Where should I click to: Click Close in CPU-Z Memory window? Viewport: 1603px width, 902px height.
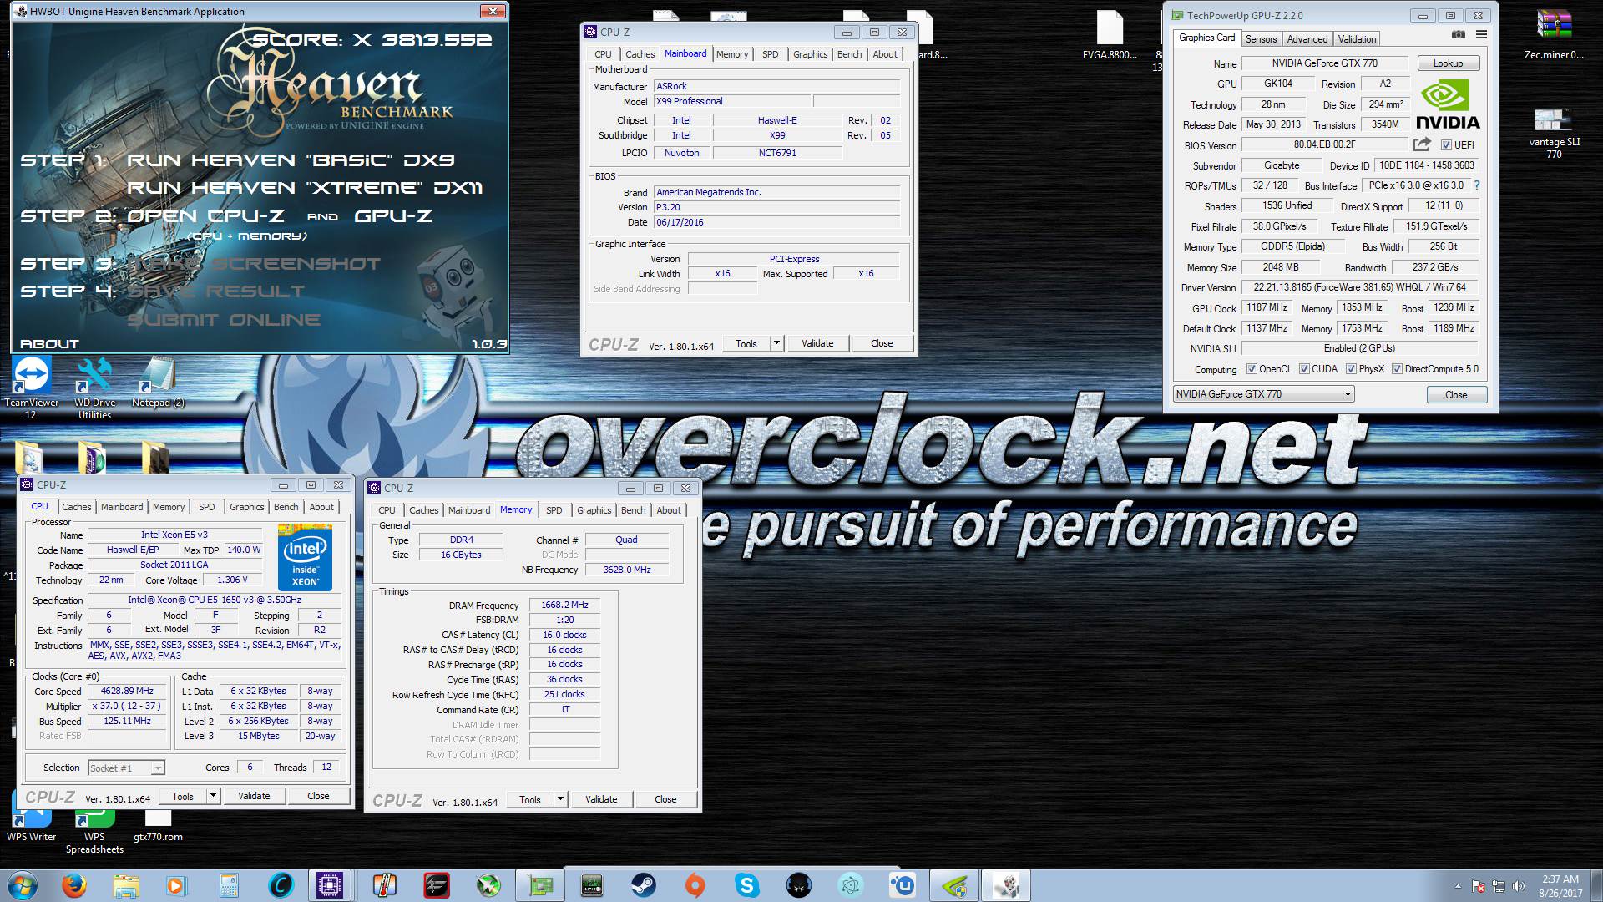tap(665, 799)
